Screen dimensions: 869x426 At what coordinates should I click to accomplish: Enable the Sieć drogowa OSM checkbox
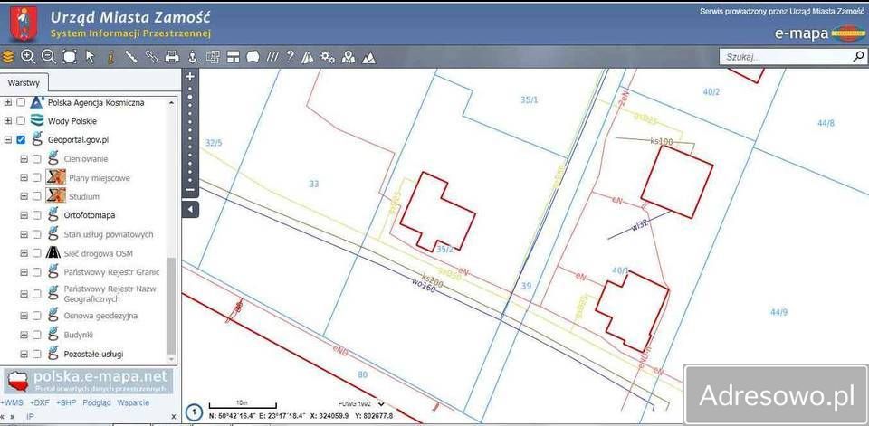pyautogui.click(x=36, y=253)
